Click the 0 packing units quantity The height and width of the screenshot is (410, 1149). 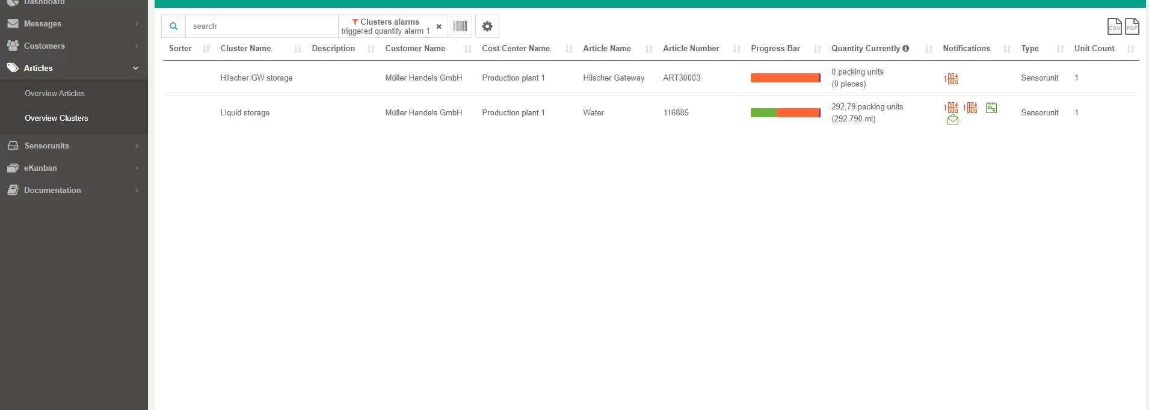857,72
